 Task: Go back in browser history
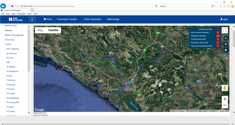3,6
